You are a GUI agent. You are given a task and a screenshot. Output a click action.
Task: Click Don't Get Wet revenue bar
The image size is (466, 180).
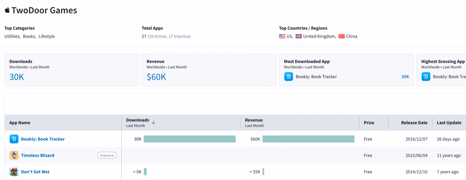(263, 172)
